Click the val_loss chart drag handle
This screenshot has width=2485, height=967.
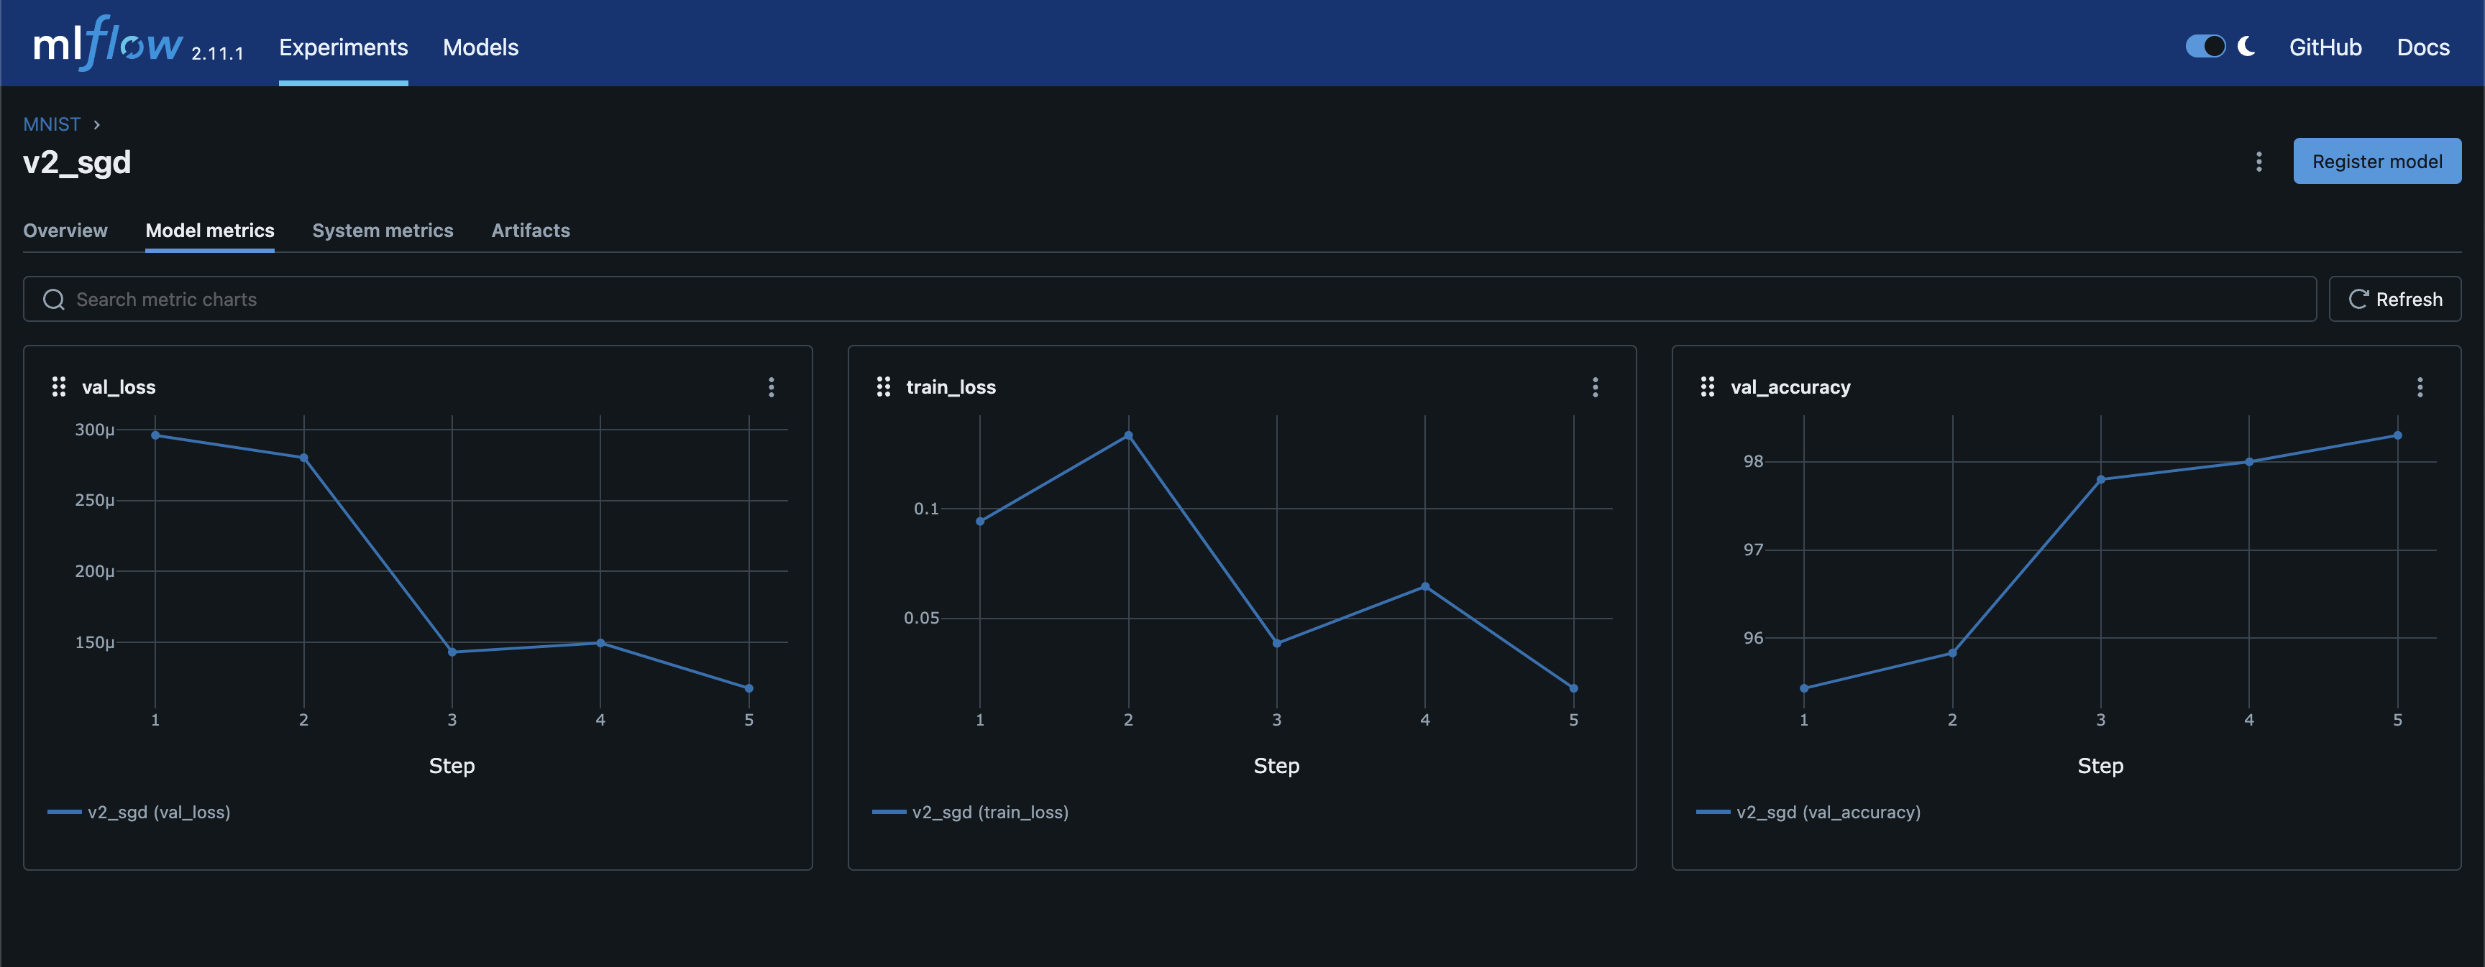pos(59,387)
